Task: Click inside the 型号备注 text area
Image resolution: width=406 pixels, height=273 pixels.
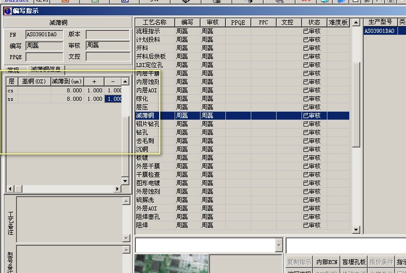Action: (69, 259)
